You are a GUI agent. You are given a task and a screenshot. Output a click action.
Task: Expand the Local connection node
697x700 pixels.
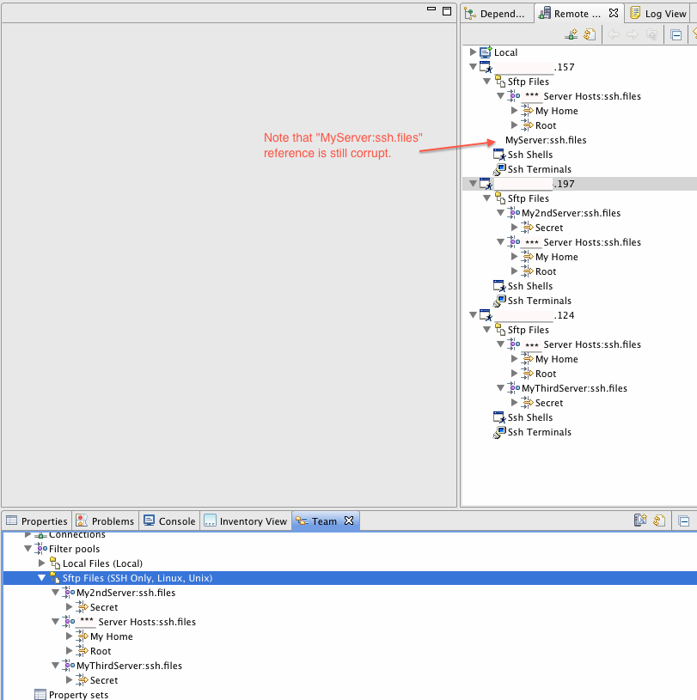[x=473, y=52]
